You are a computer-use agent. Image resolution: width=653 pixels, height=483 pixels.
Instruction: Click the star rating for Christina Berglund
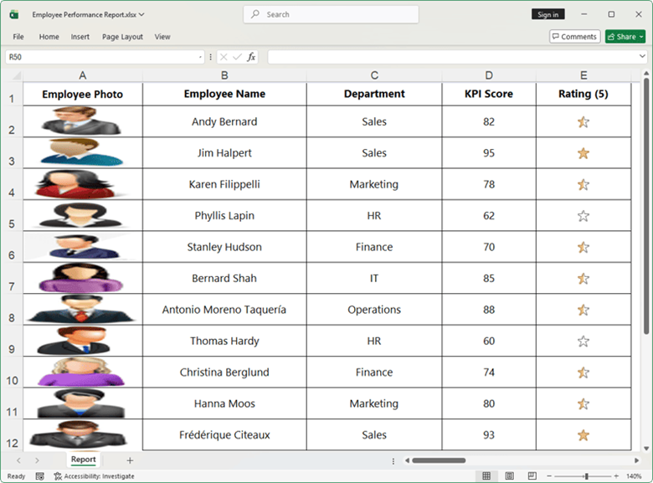click(x=583, y=373)
